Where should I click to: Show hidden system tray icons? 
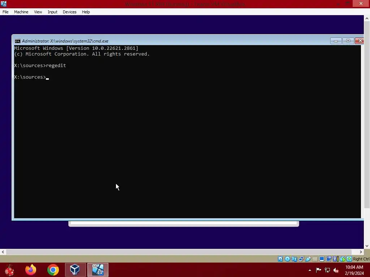tap(310, 270)
